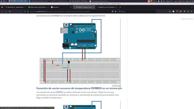This screenshot has width=194, height=109.
Task: Click the second launcher icon in top panel
Action: pyautogui.click(x=4, y=1)
